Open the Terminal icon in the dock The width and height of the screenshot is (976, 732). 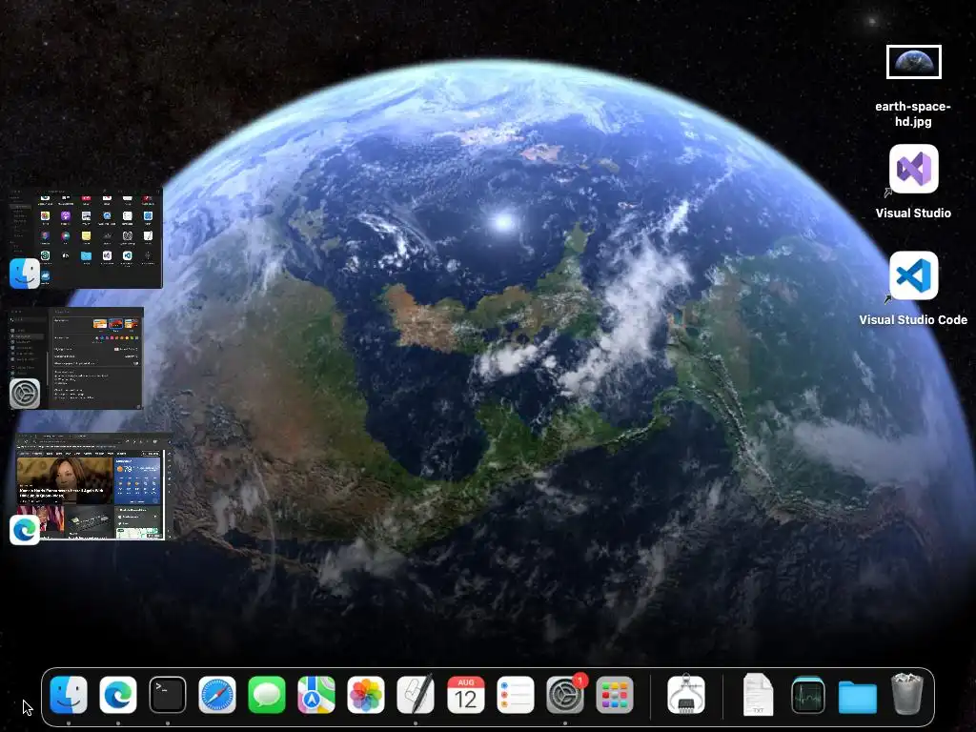[x=168, y=695]
